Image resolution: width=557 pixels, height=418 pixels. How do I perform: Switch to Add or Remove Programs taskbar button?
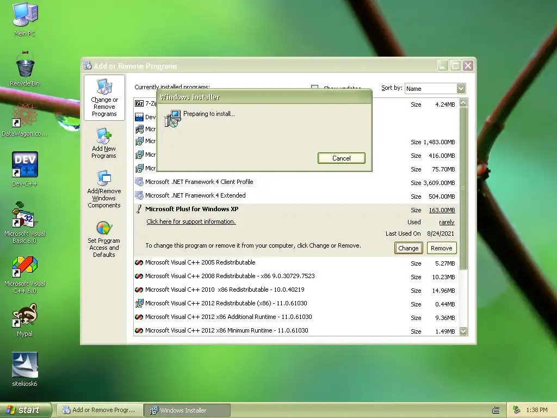coord(100,410)
